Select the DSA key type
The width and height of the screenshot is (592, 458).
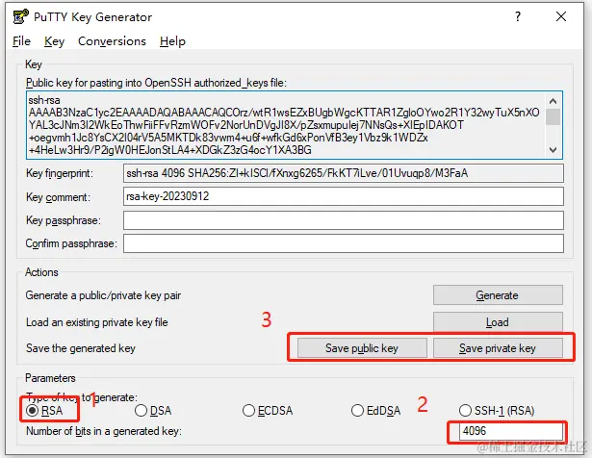click(x=153, y=411)
